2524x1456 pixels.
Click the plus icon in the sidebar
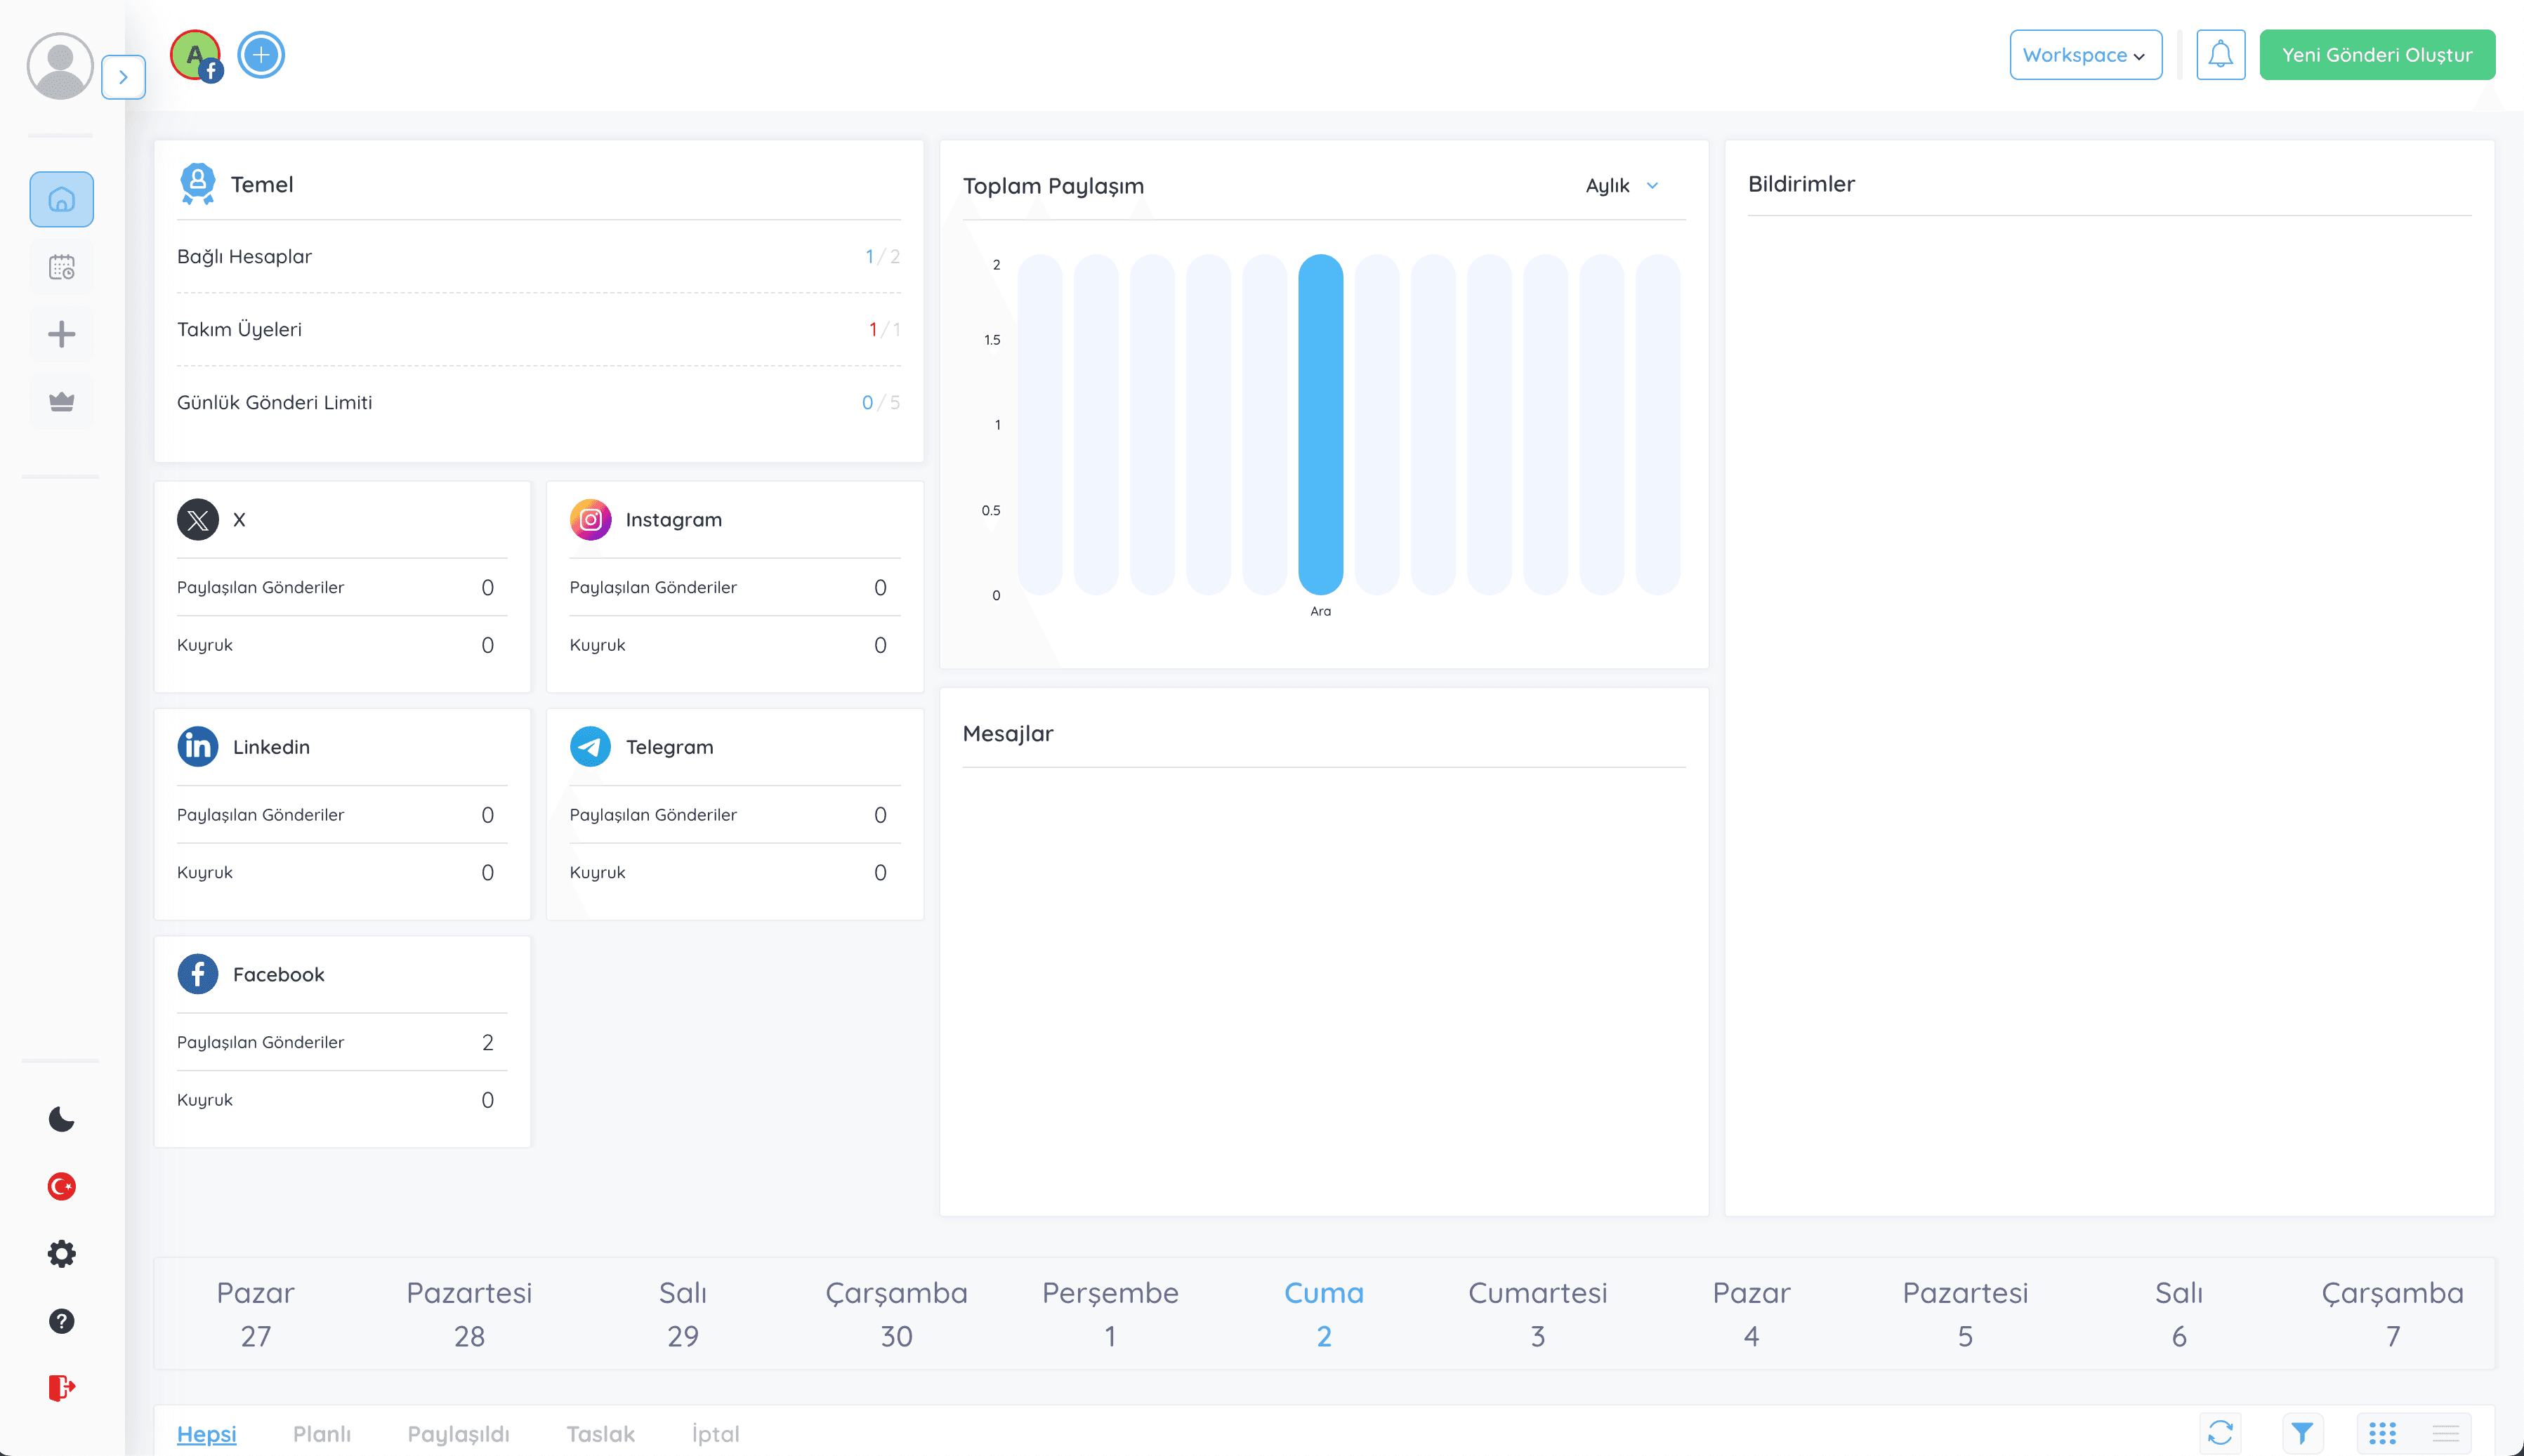tap(61, 334)
